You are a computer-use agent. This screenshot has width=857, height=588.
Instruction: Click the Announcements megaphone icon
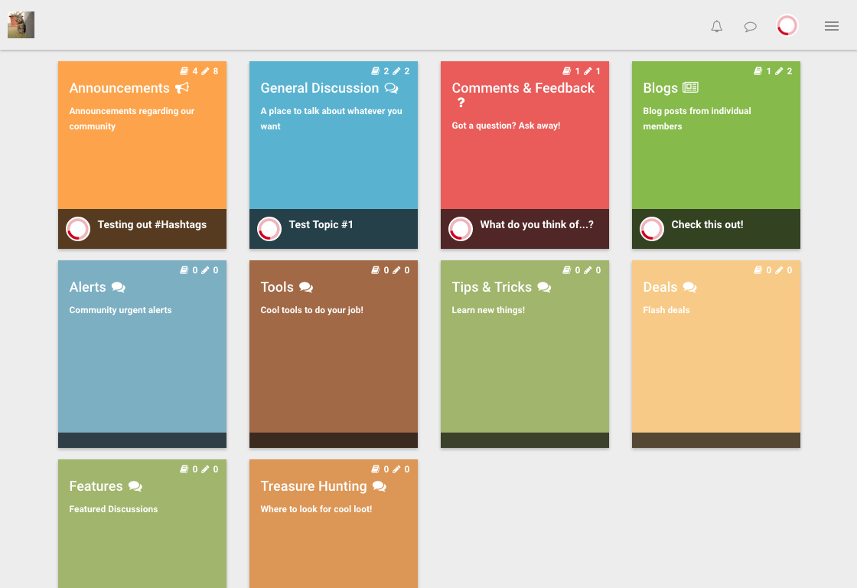click(182, 87)
